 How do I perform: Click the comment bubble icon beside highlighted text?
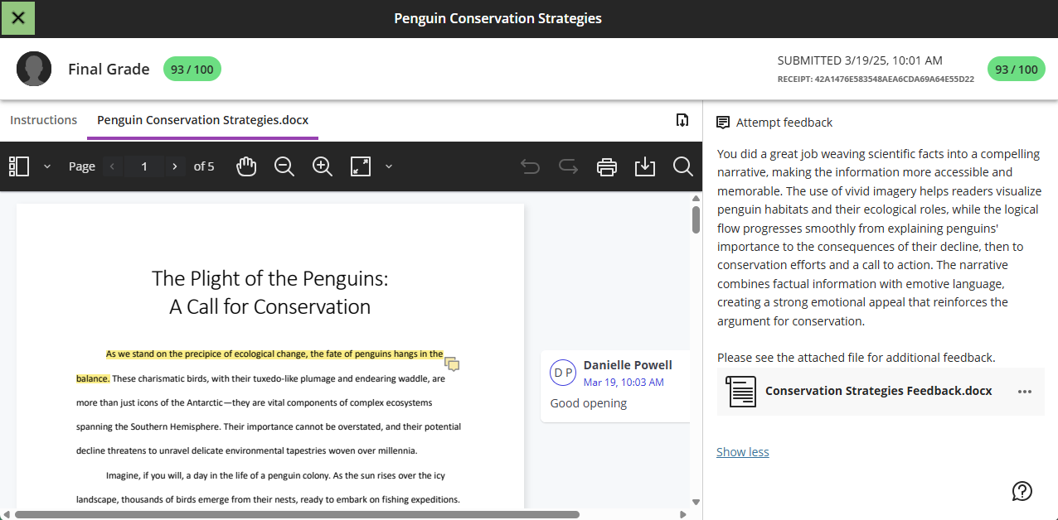452,364
